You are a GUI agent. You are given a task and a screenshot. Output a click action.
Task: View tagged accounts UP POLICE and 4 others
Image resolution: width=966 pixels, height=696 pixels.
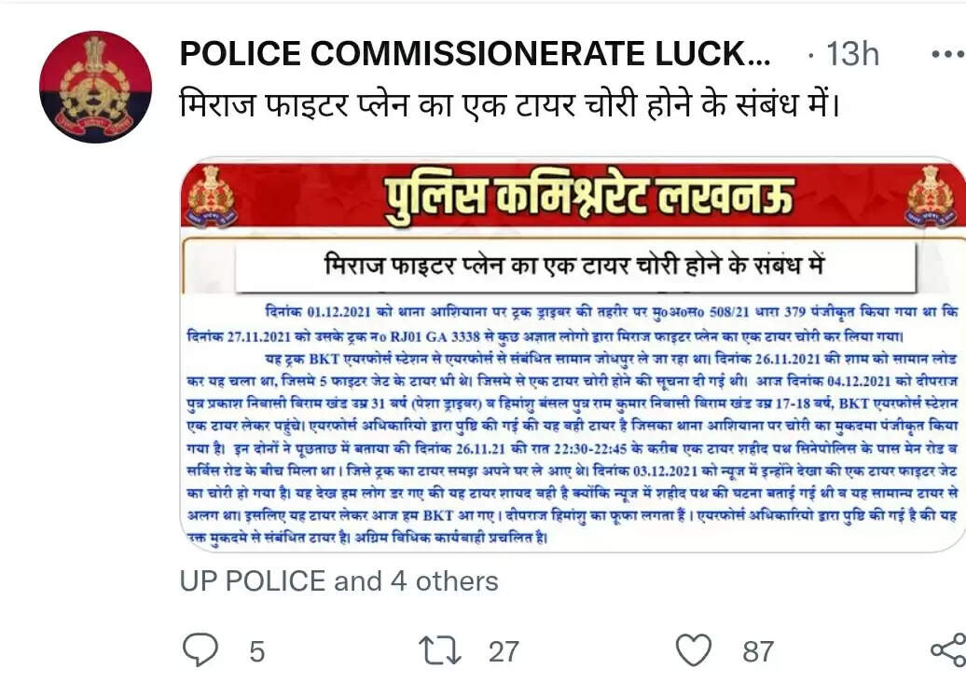[338, 581]
